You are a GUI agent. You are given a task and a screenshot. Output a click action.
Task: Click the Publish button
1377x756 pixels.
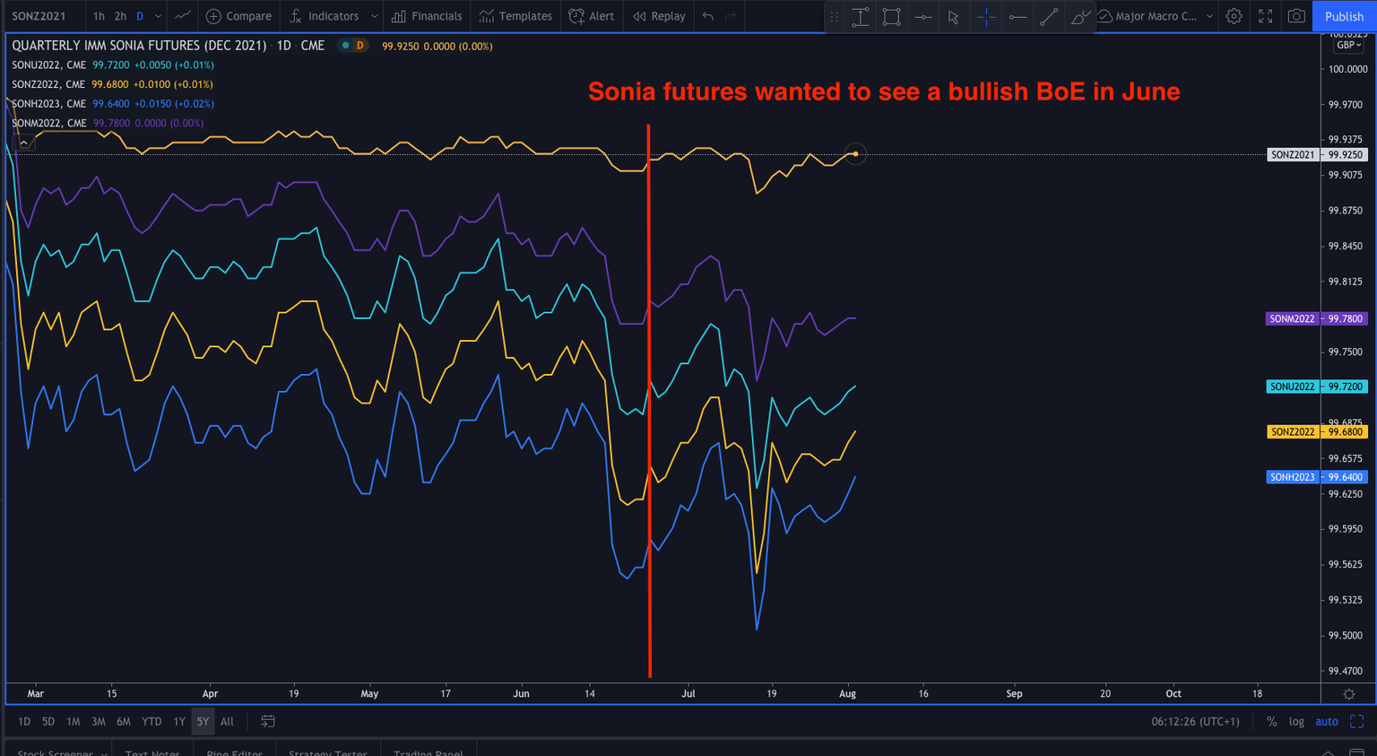[x=1344, y=16]
